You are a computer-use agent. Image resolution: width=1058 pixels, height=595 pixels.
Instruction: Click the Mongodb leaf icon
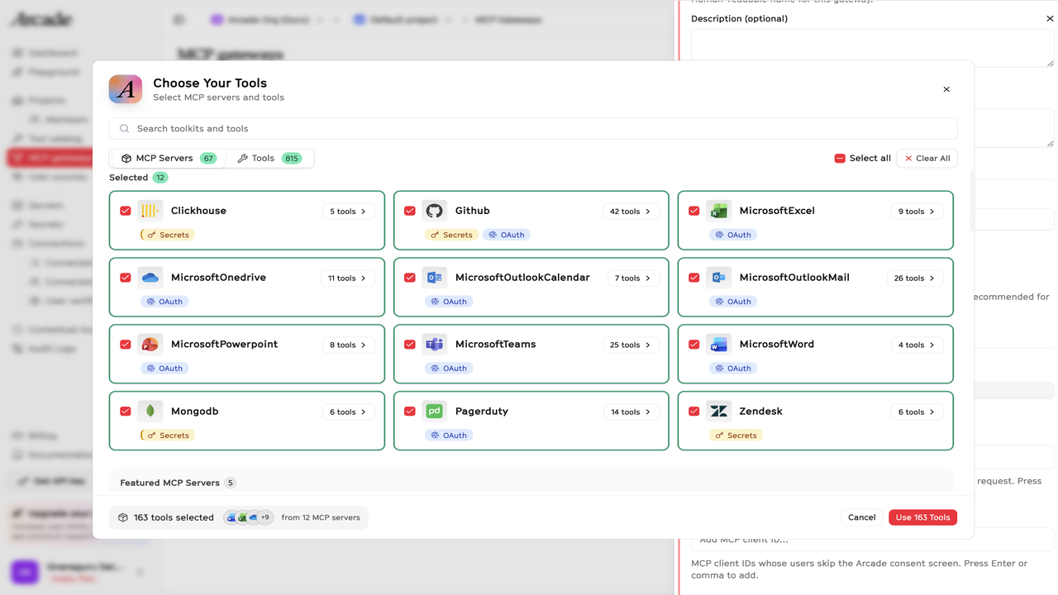(x=150, y=412)
